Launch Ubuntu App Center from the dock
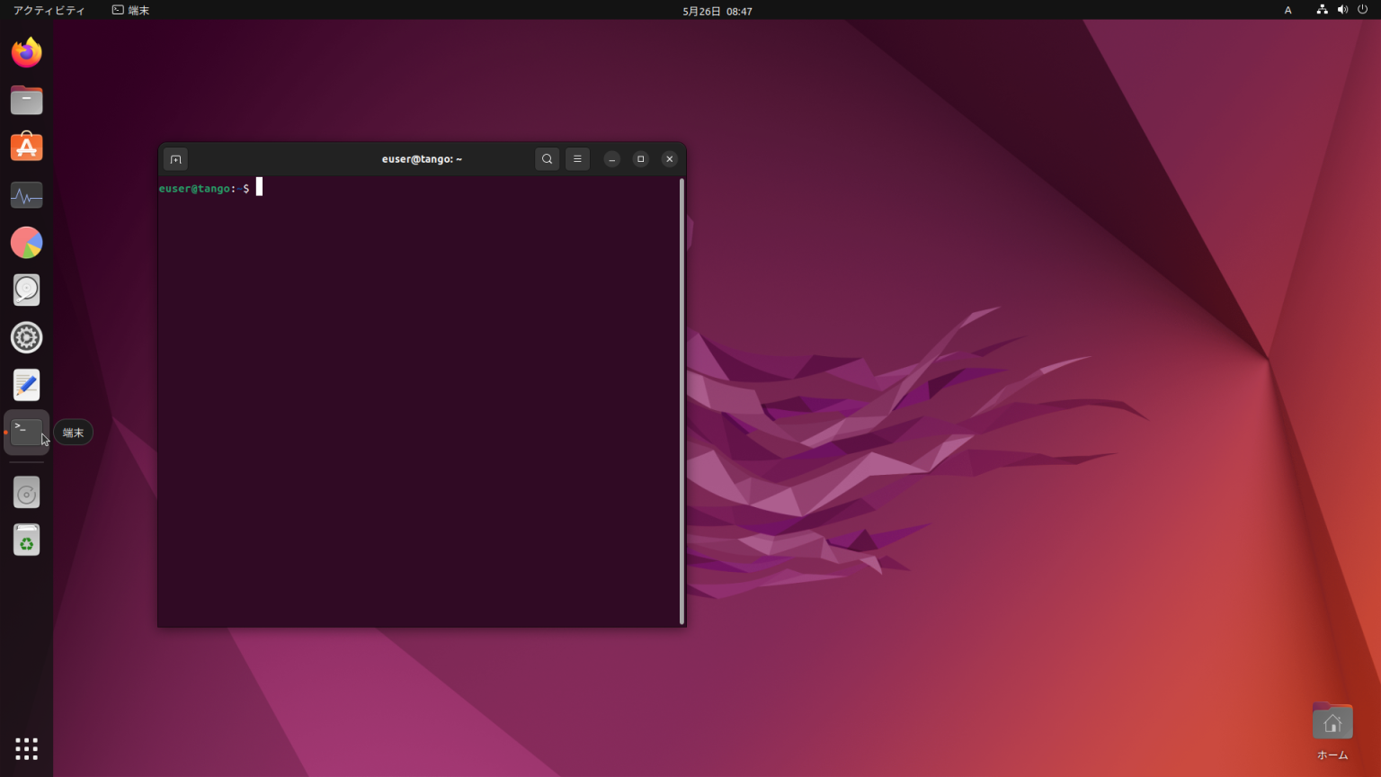Viewport: 1381px width, 777px height. point(27,147)
